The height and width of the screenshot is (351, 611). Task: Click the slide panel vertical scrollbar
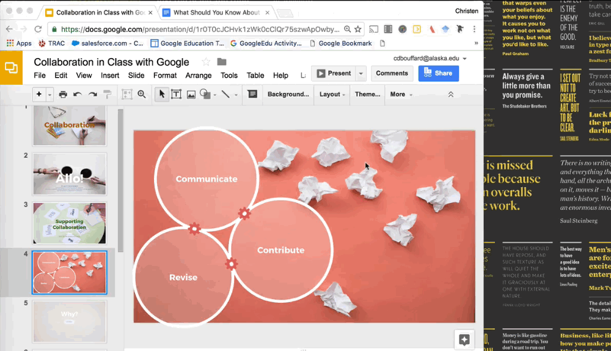120,180
